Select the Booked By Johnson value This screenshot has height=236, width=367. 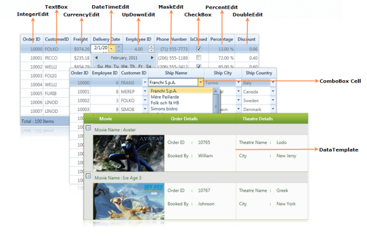(x=206, y=203)
